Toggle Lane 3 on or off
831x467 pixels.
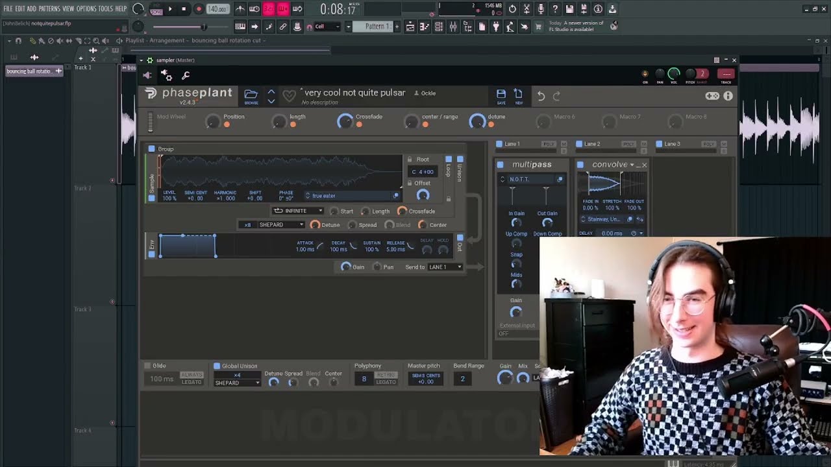tap(659, 144)
